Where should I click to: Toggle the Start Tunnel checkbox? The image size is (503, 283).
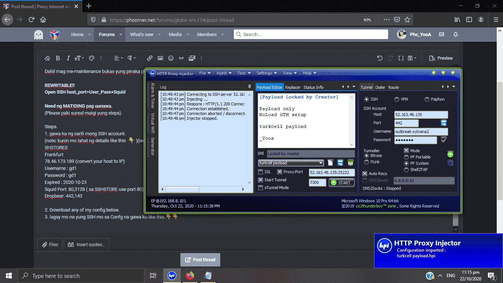tap(261, 180)
